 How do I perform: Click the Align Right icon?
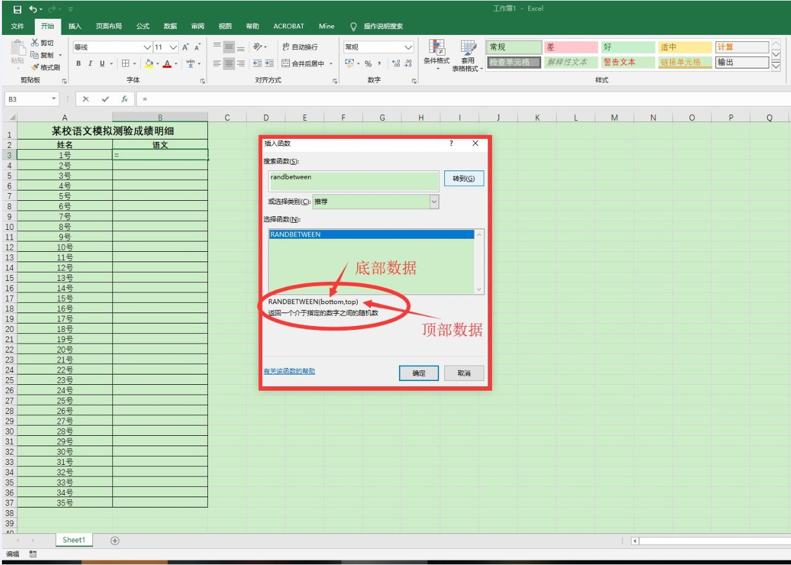point(240,63)
